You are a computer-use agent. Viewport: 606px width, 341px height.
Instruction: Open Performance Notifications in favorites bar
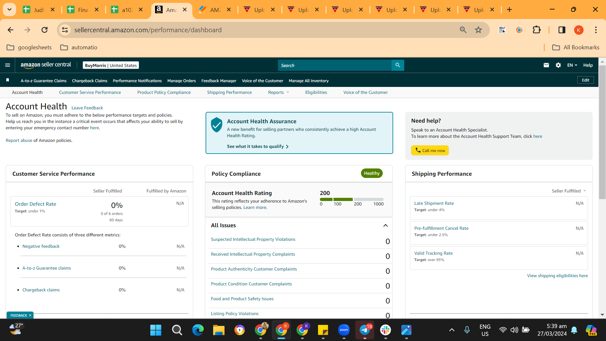click(137, 81)
